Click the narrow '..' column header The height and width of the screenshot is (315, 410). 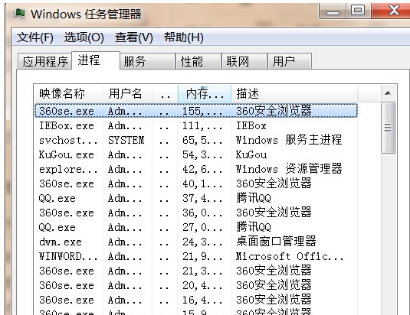coord(165,93)
